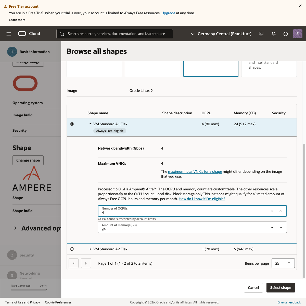Select the VM.Standard.A1.Flex radio button
This screenshot has width=306, height=306.
[x=72, y=124]
